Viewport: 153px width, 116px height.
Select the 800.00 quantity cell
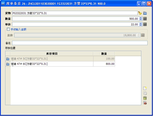[104, 64]
